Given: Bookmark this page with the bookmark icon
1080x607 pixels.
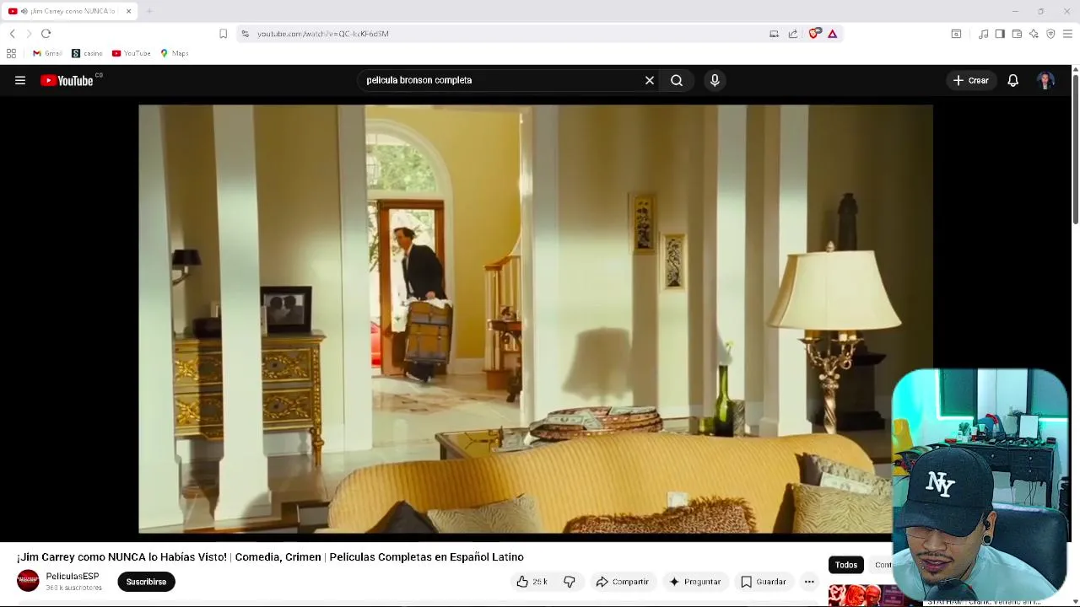Looking at the screenshot, I should point(223,34).
